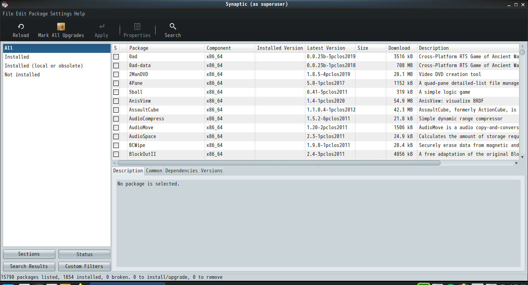Click the Custom Filters button
This screenshot has height=285, width=528.
coord(84,266)
